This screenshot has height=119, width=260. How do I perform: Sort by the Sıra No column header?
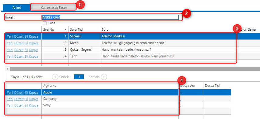point(55,29)
